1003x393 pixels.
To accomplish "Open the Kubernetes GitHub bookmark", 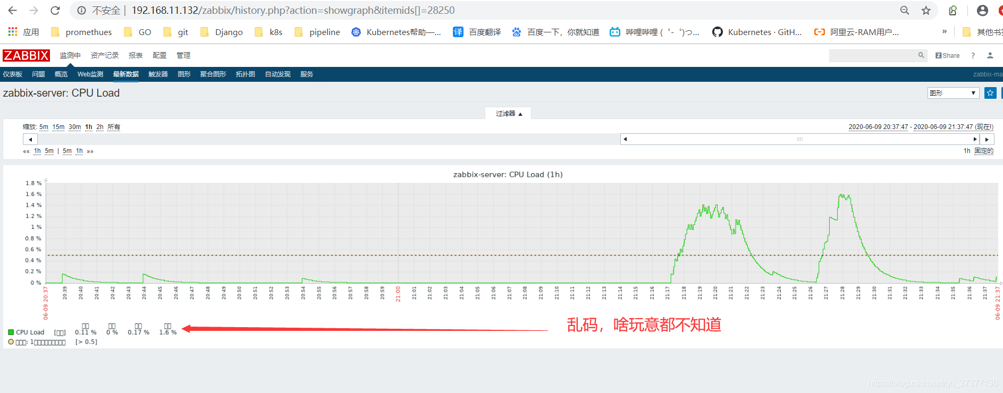I will coord(757,32).
